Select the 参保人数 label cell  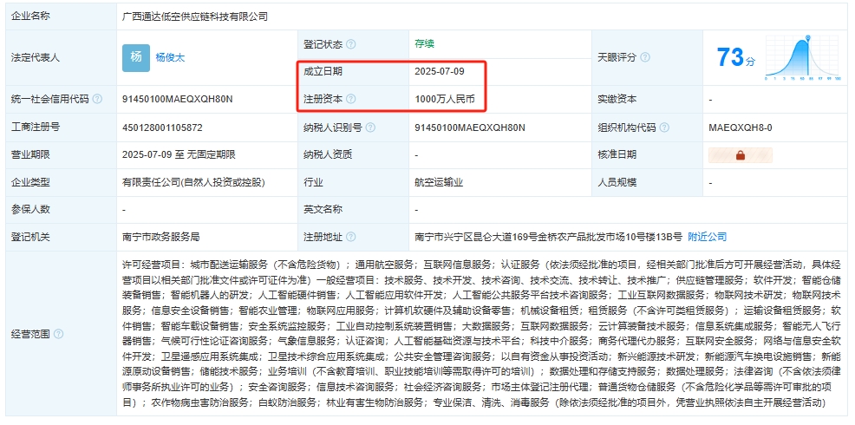point(61,210)
